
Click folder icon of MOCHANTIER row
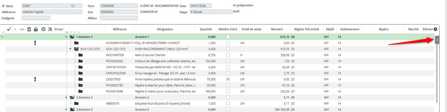coord(80,55)
